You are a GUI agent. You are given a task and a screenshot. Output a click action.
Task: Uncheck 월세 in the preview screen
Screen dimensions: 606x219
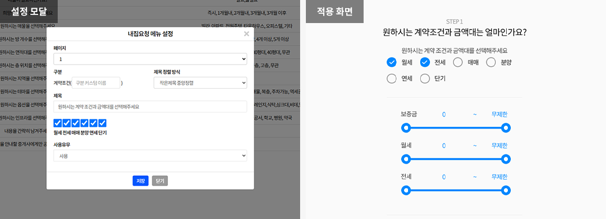(x=391, y=62)
